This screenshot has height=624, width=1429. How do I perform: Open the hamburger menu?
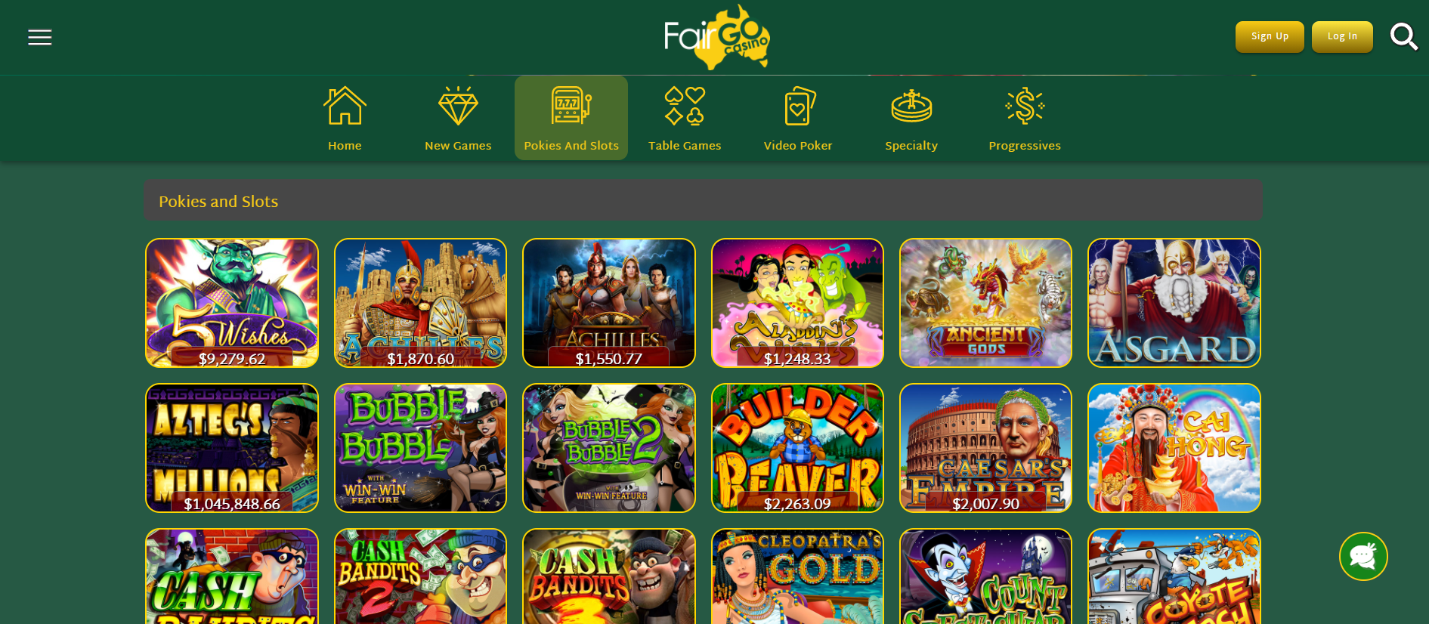(40, 37)
